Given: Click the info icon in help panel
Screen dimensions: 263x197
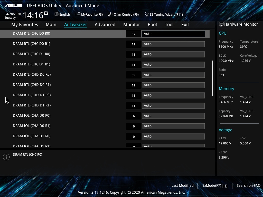Looking at the screenshot, I should click(x=6, y=157).
